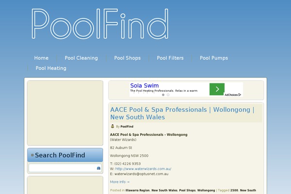Open the AACE Pool & Spa Professionals post title
This screenshot has width=291, height=194.
(182, 113)
